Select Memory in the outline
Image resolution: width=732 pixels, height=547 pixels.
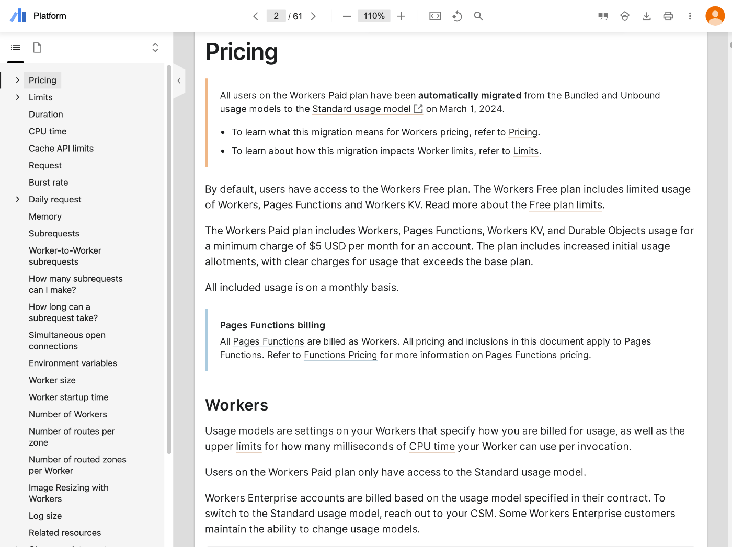45,216
